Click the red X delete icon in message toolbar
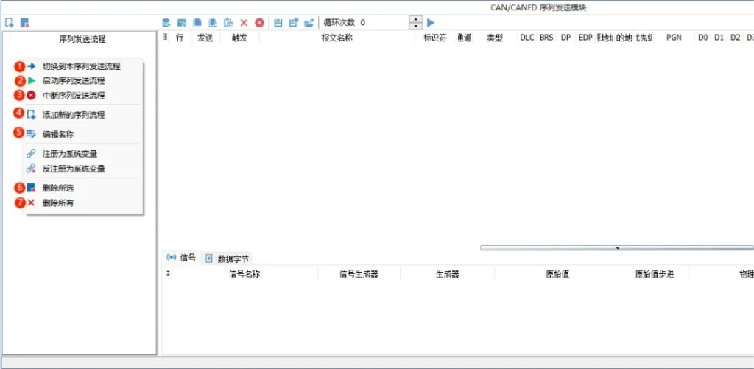The image size is (754, 369). pyautogui.click(x=244, y=23)
